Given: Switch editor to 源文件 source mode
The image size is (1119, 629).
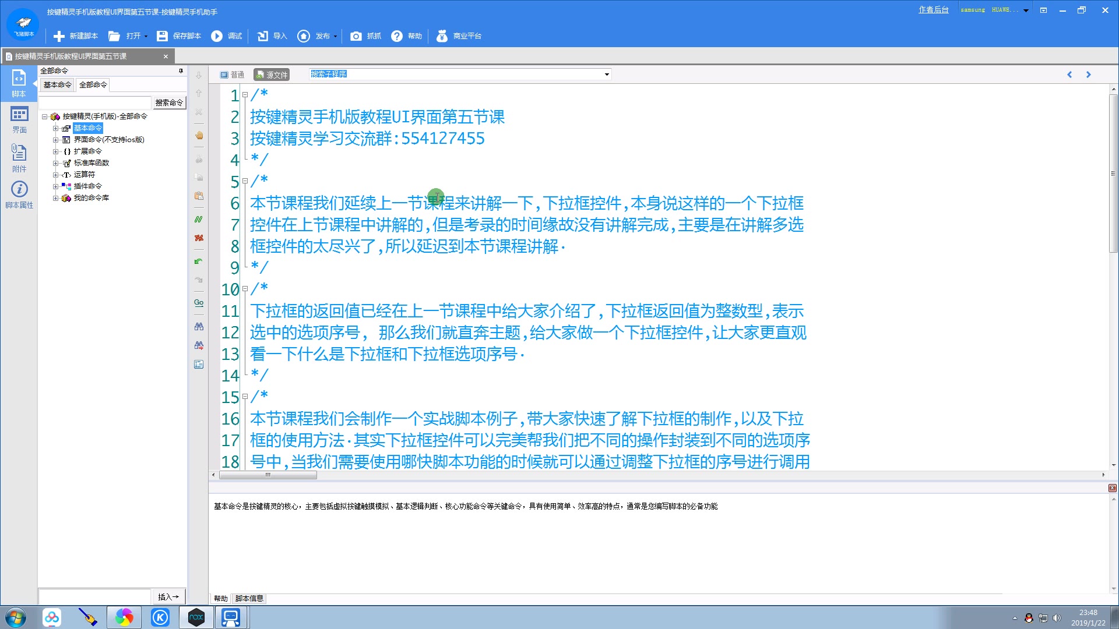Looking at the screenshot, I should click(272, 75).
